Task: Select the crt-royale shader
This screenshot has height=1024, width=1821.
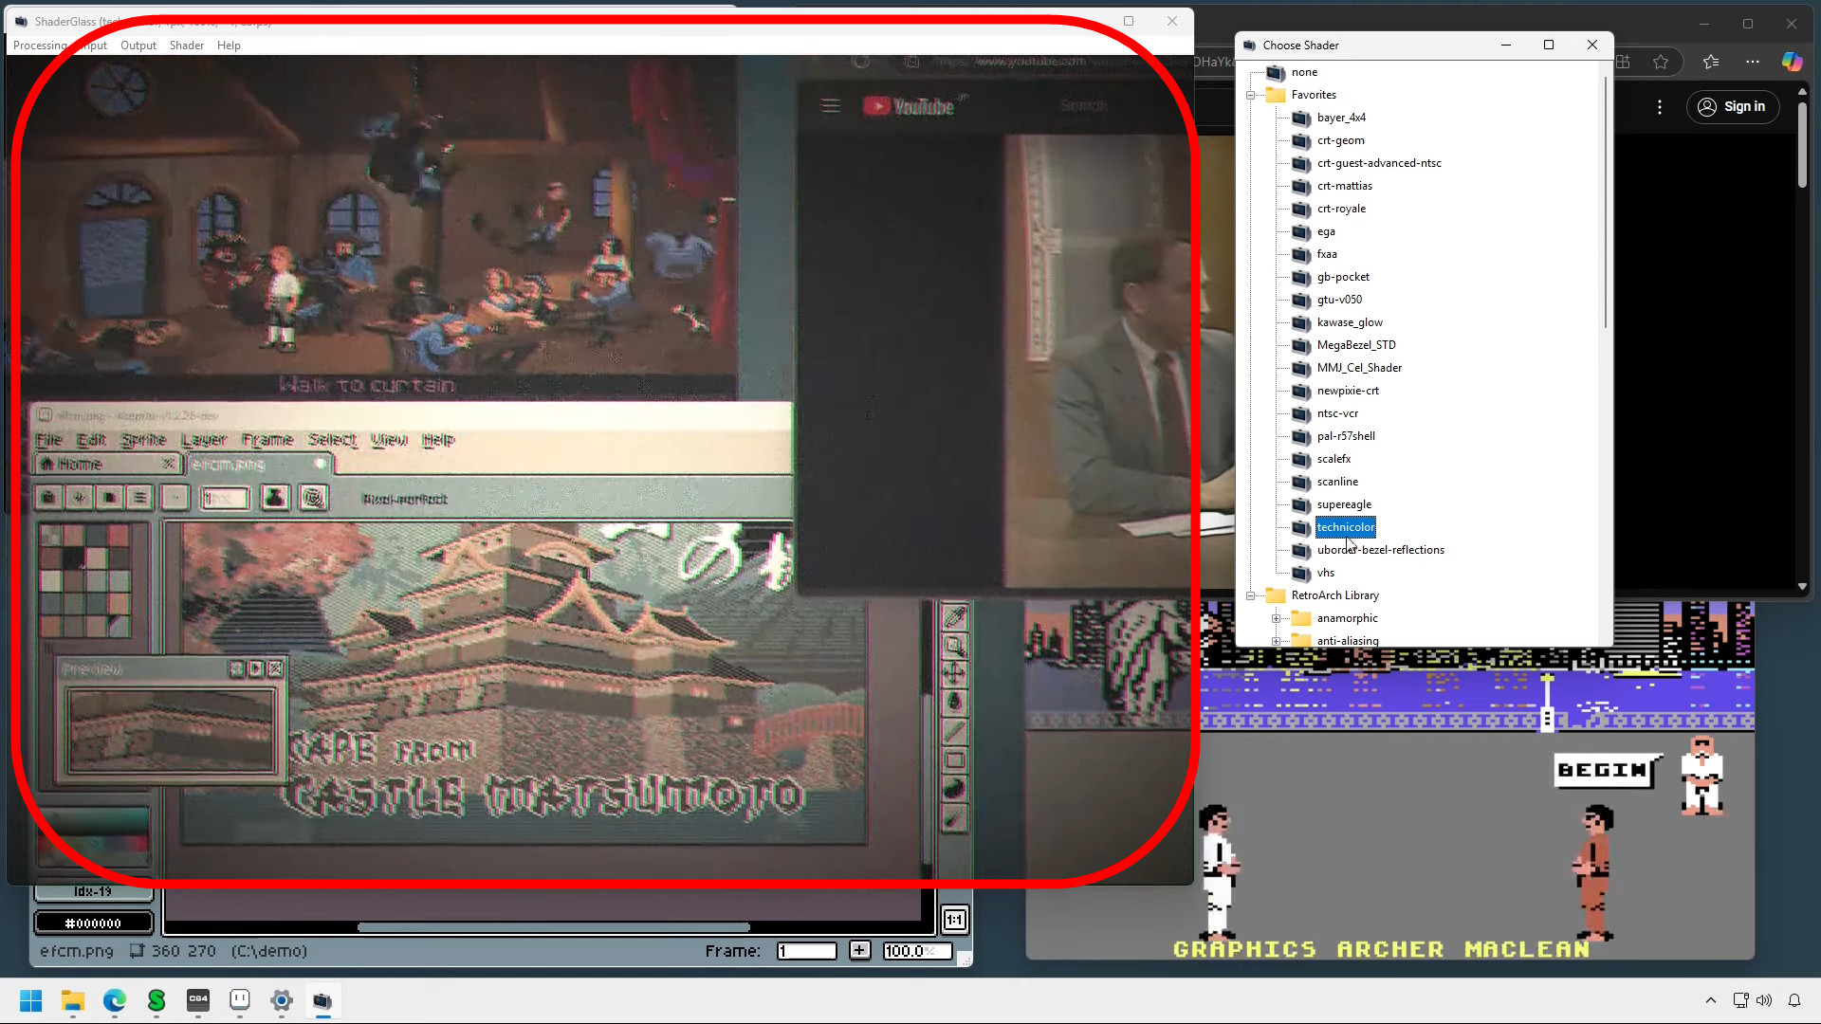Action: tap(1341, 209)
